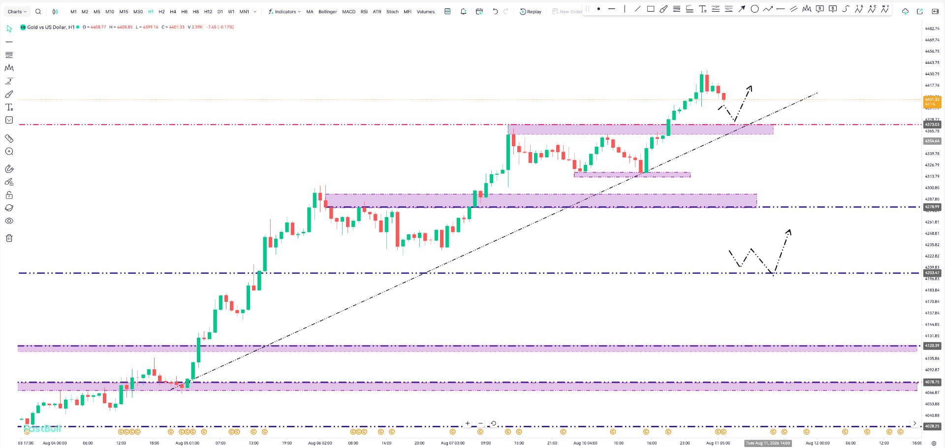Open the Fibonacci lines tool group
The width and height of the screenshot is (945, 448).
pyautogui.click(x=9, y=55)
